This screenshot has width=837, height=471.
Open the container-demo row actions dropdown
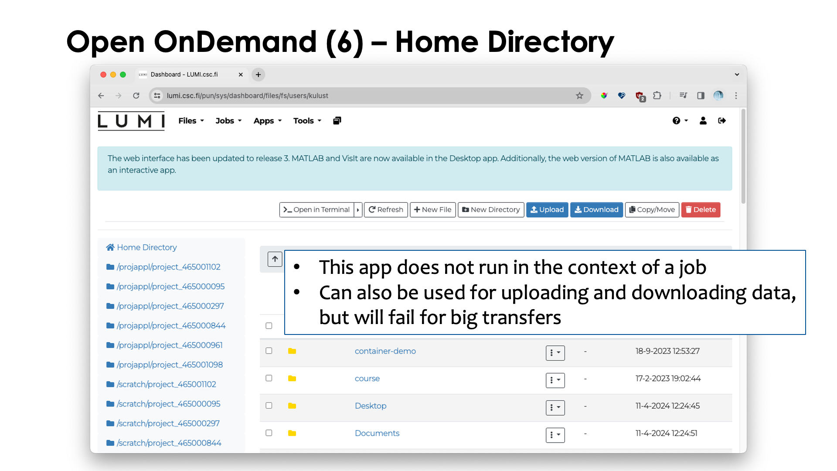555,353
